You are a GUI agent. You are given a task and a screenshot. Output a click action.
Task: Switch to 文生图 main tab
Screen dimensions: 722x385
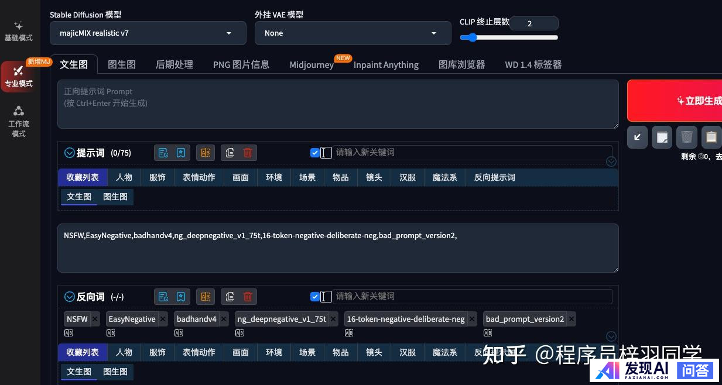tap(74, 64)
